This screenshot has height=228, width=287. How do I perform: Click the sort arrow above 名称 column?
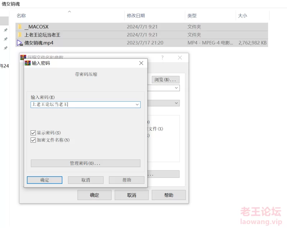[x=69, y=11]
